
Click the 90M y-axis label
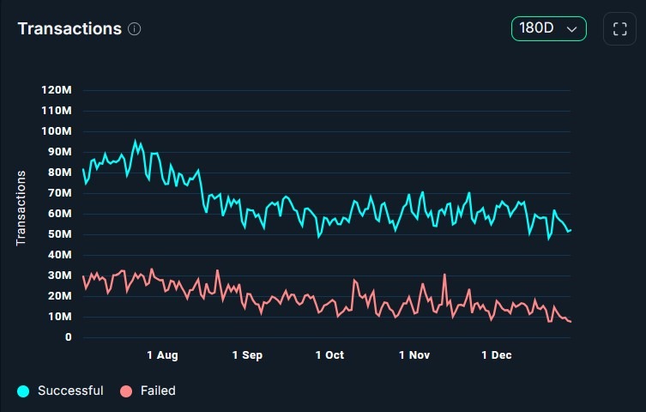point(60,152)
